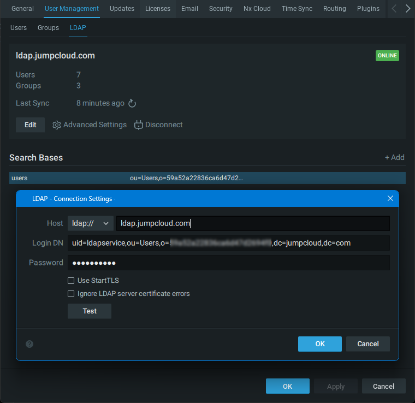
Task: Click the ou=Users search base DN text
Action: click(186, 178)
